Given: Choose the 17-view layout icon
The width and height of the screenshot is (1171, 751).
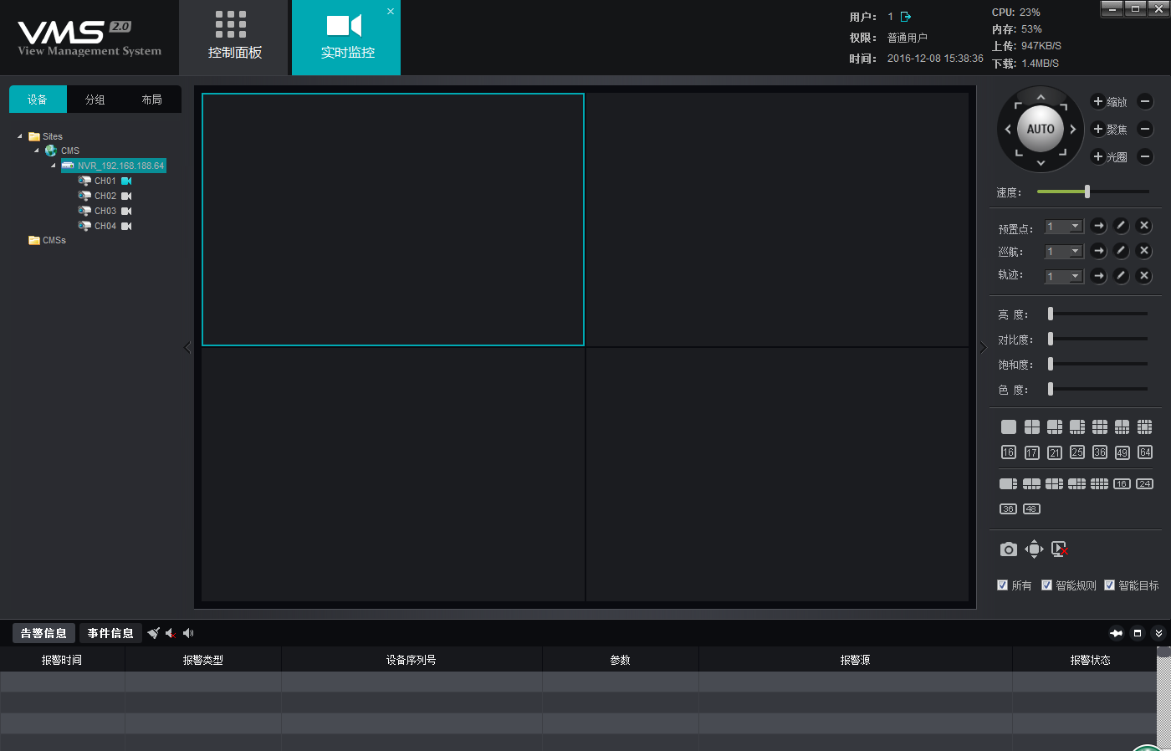Looking at the screenshot, I should tap(1032, 452).
